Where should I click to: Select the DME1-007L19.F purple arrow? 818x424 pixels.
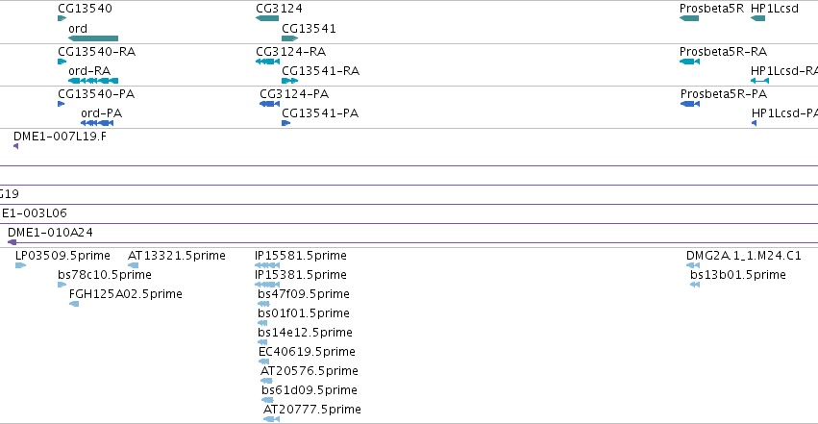click(15, 146)
